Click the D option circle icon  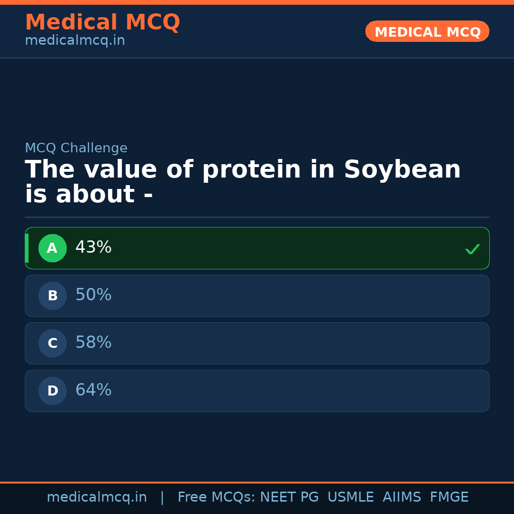(x=52, y=391)
